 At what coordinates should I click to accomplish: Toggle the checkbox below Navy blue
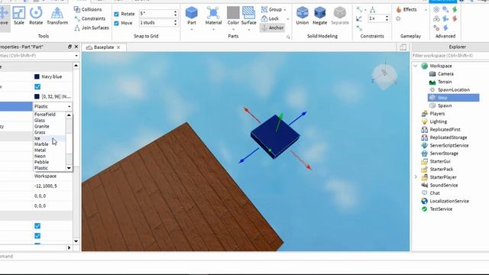(x=37, y=86)
